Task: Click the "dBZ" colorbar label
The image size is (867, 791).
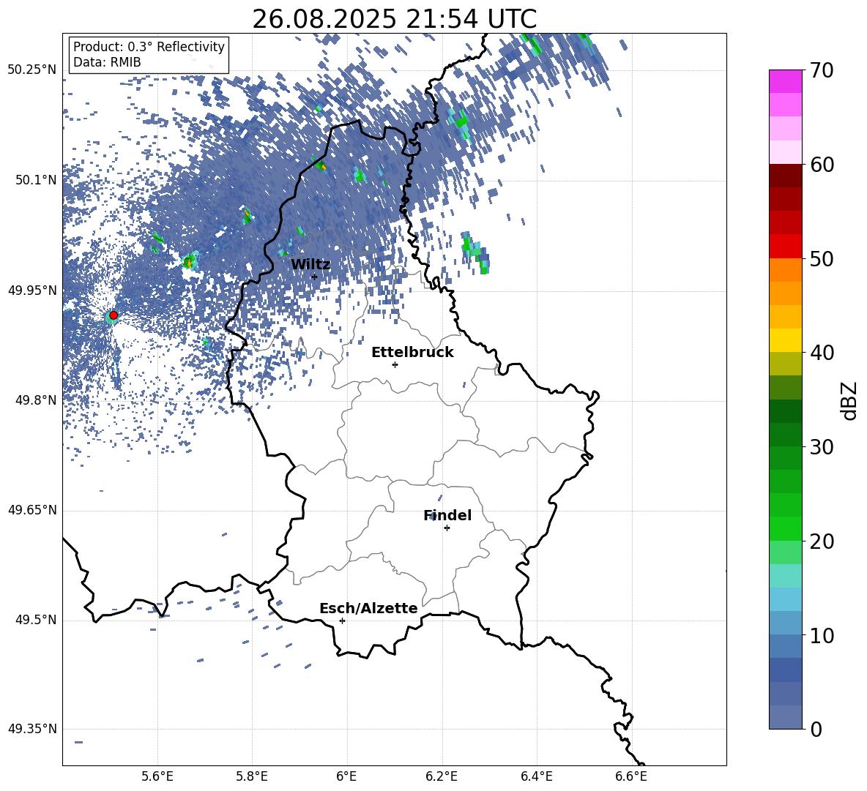Action: click(x=849, y=400)
